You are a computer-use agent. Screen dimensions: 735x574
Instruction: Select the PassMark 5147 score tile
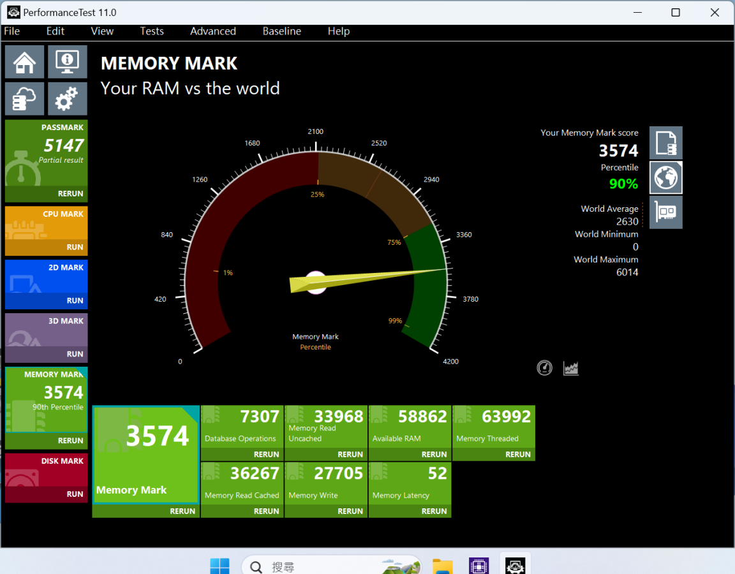[47, 153]
